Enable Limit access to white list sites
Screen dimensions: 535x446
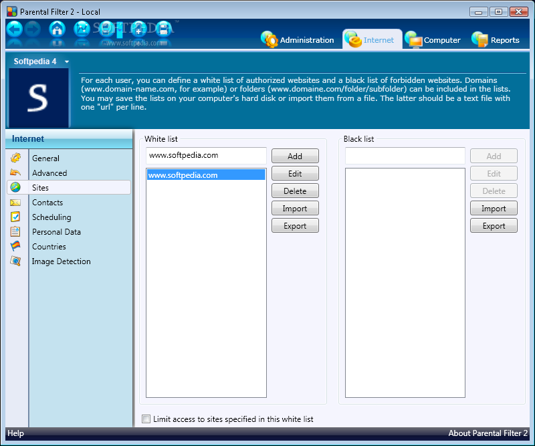(x=146, y=419)
